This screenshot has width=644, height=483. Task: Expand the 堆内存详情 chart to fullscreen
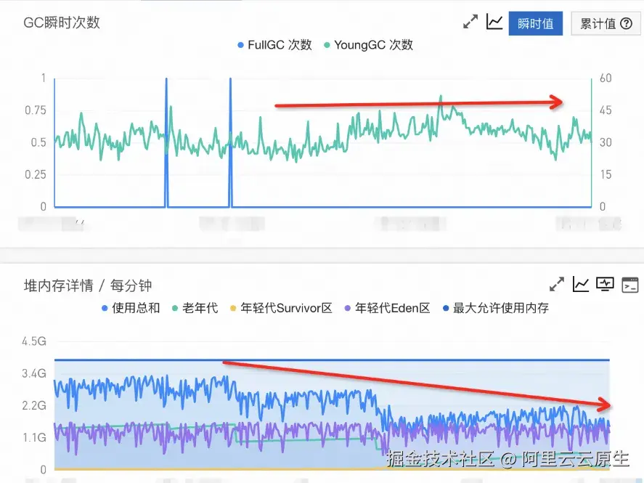[557, 285]
